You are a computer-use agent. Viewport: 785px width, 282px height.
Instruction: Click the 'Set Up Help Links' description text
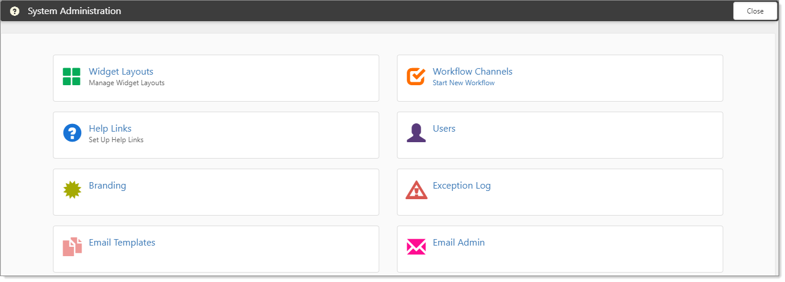pos(116,140)
